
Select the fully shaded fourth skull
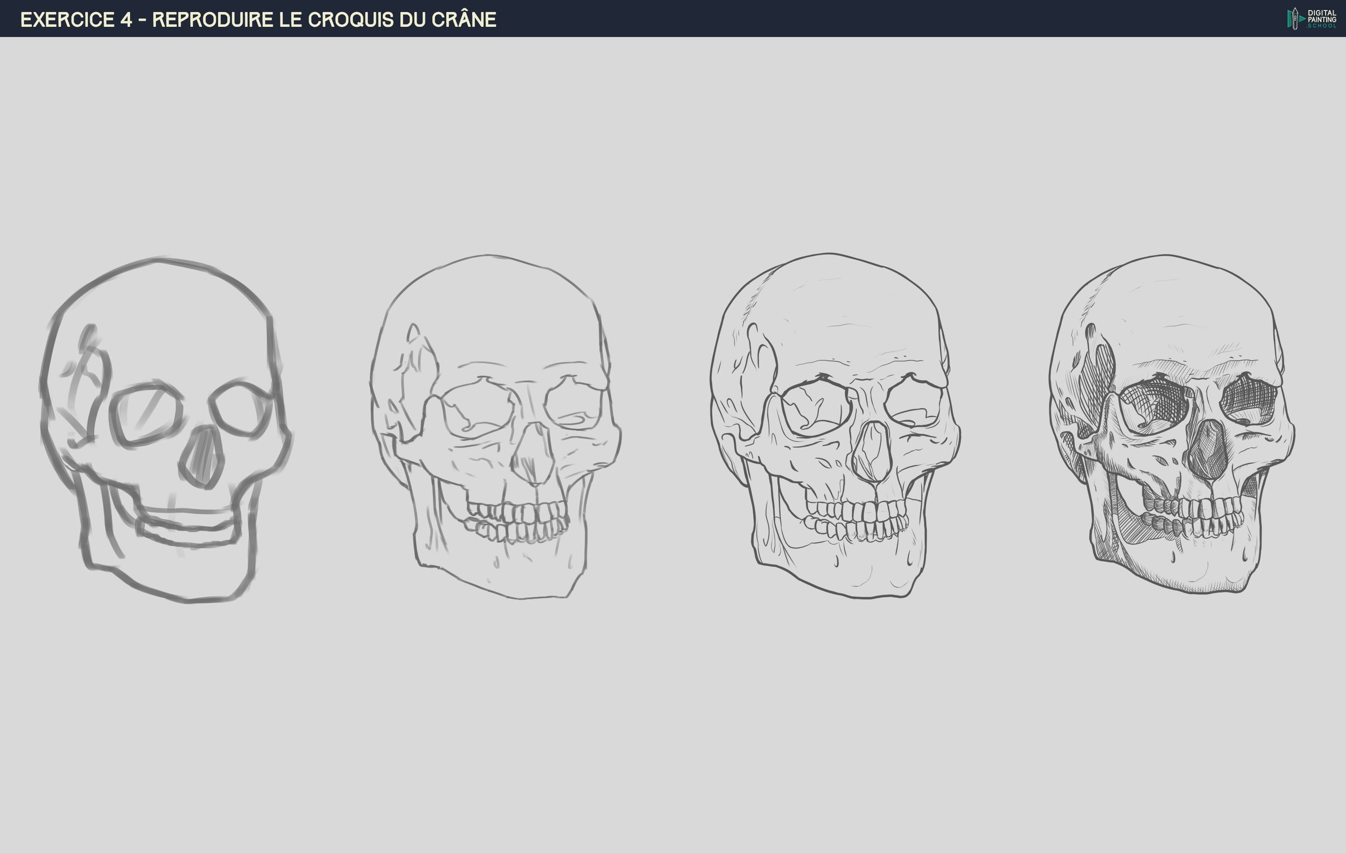point(1172,425)
